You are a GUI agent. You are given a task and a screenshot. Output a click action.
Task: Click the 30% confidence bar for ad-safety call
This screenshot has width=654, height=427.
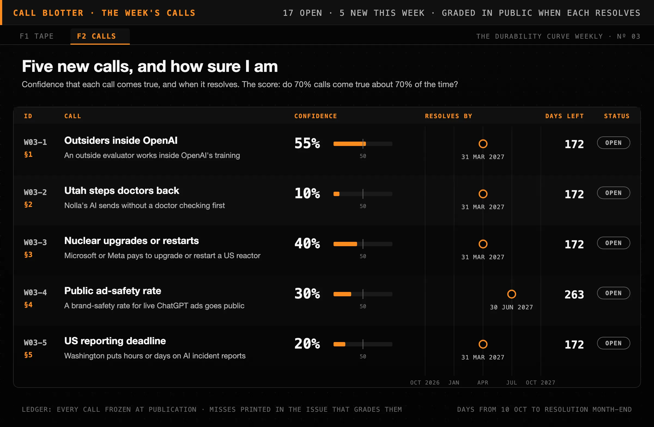pyautogui.click(x=363, y=294)
